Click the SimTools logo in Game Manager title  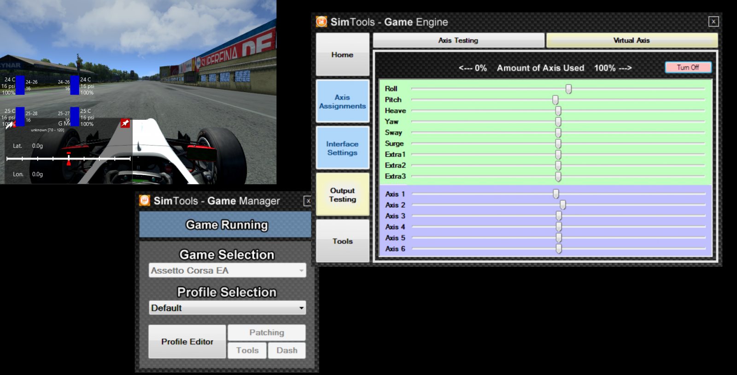(145, 200)
